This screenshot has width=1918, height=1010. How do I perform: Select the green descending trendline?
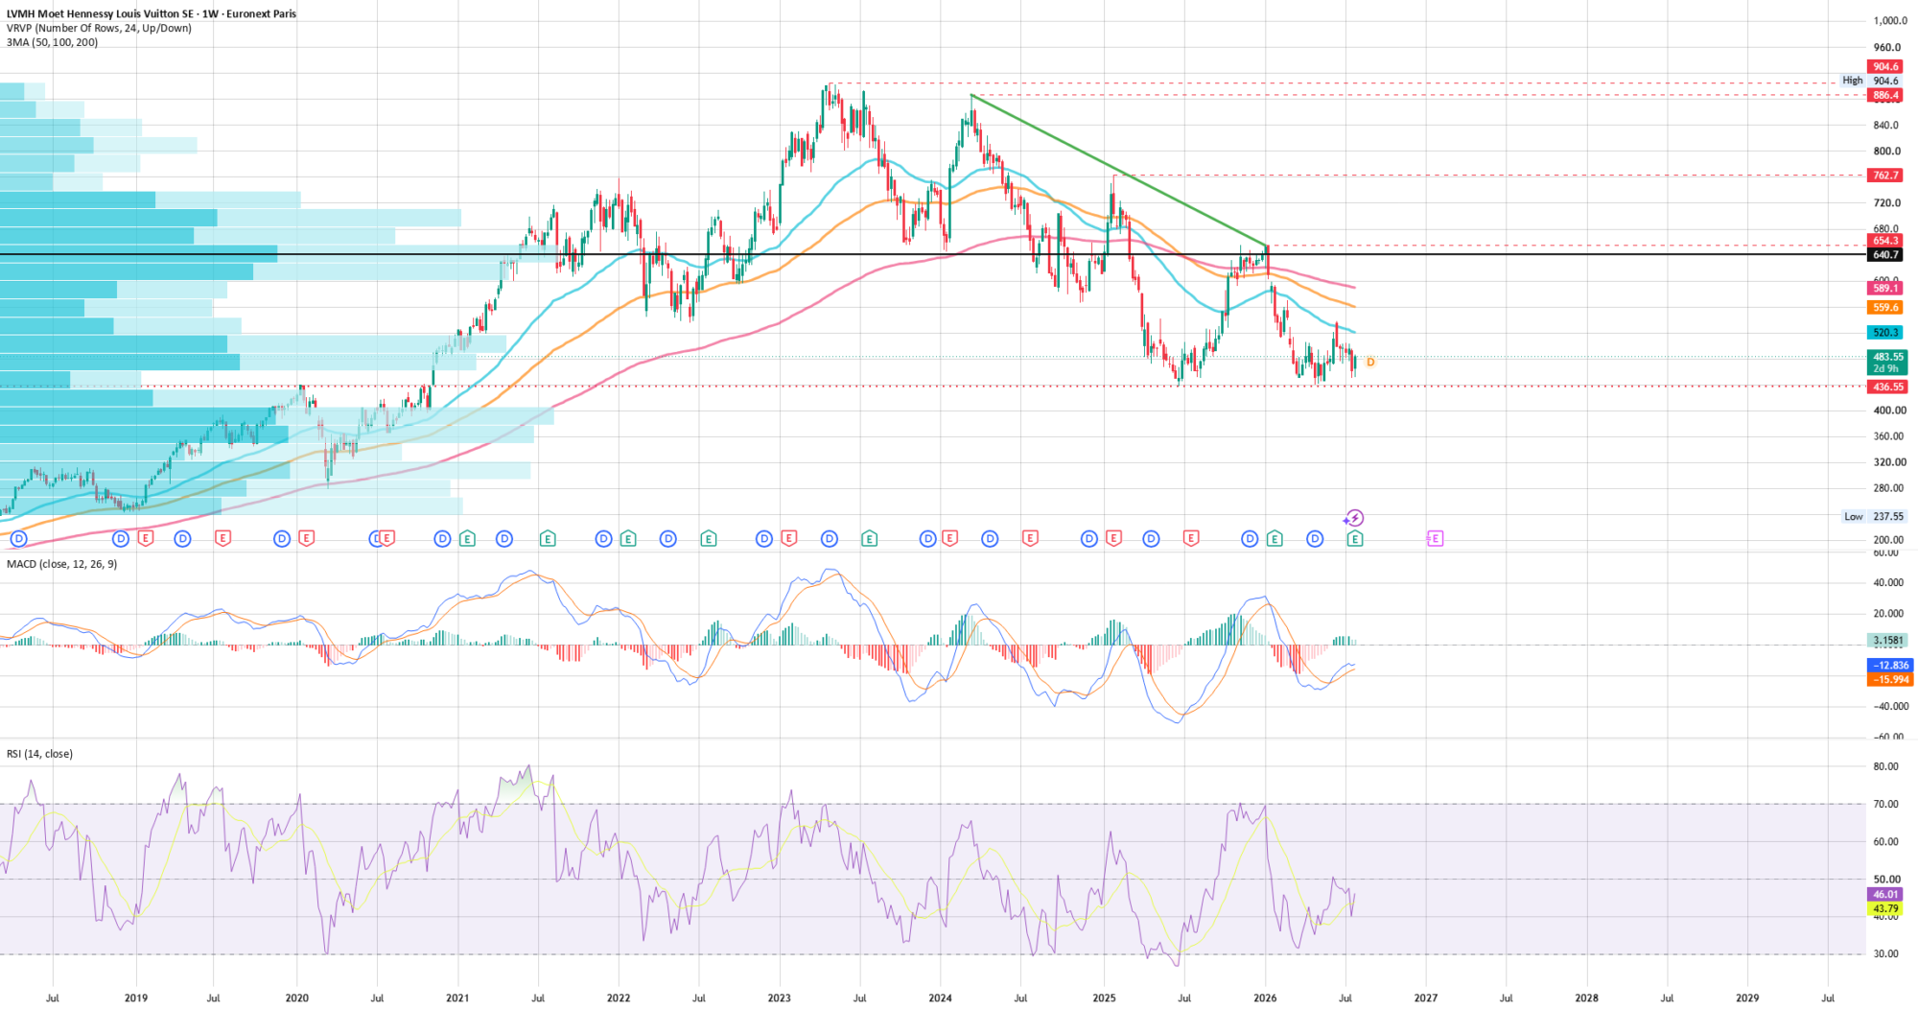point(1119,170)
